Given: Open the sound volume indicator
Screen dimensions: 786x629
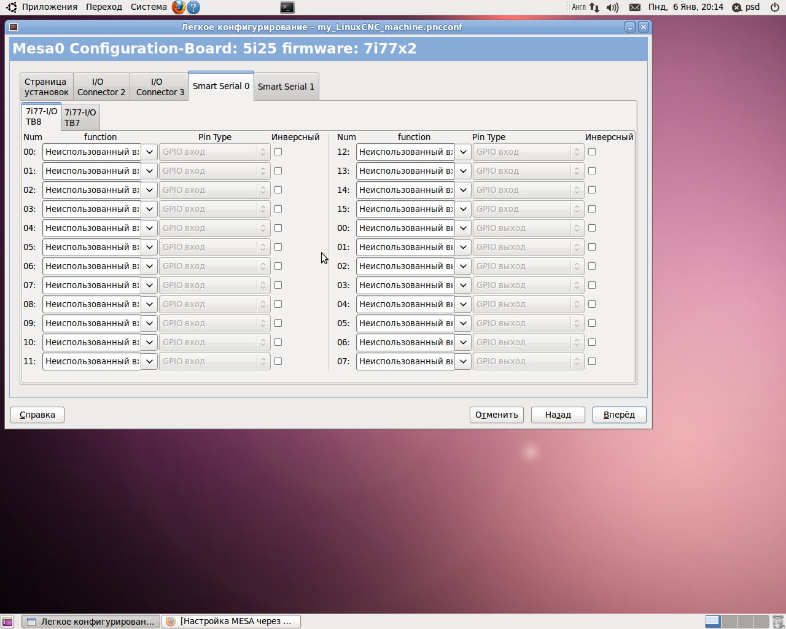Looking at the screenshot, I should (x=612, y=7).
